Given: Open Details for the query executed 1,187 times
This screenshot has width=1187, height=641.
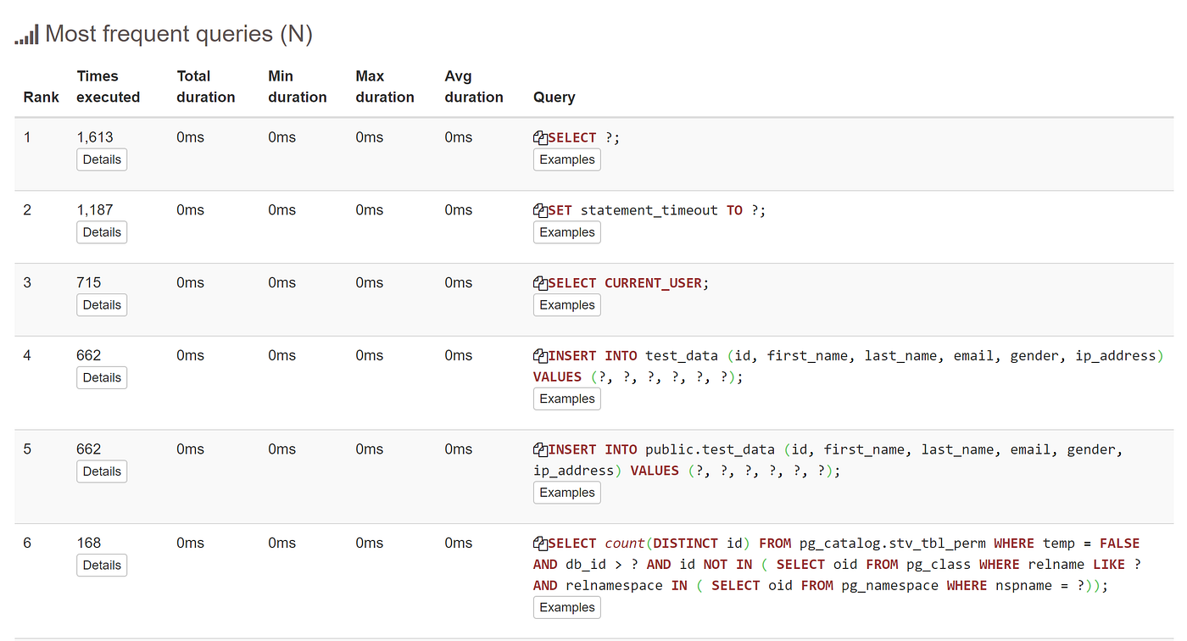Looking at the screenshot, I should (102, 232).
